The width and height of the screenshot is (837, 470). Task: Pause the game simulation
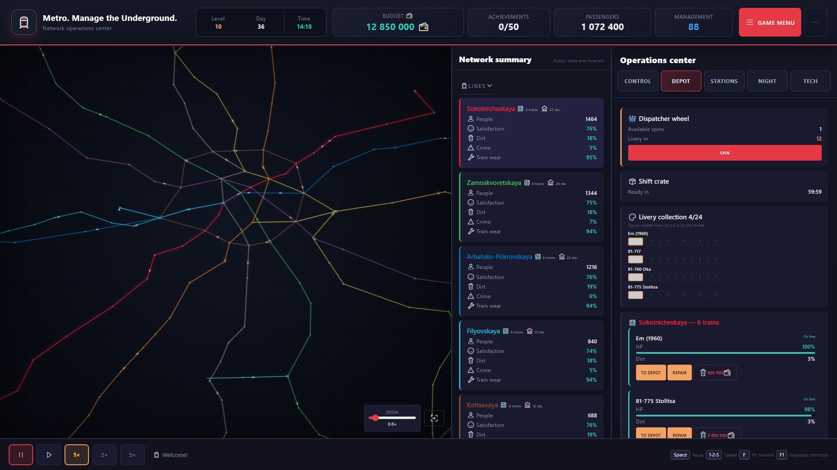(x=21, y=455)
